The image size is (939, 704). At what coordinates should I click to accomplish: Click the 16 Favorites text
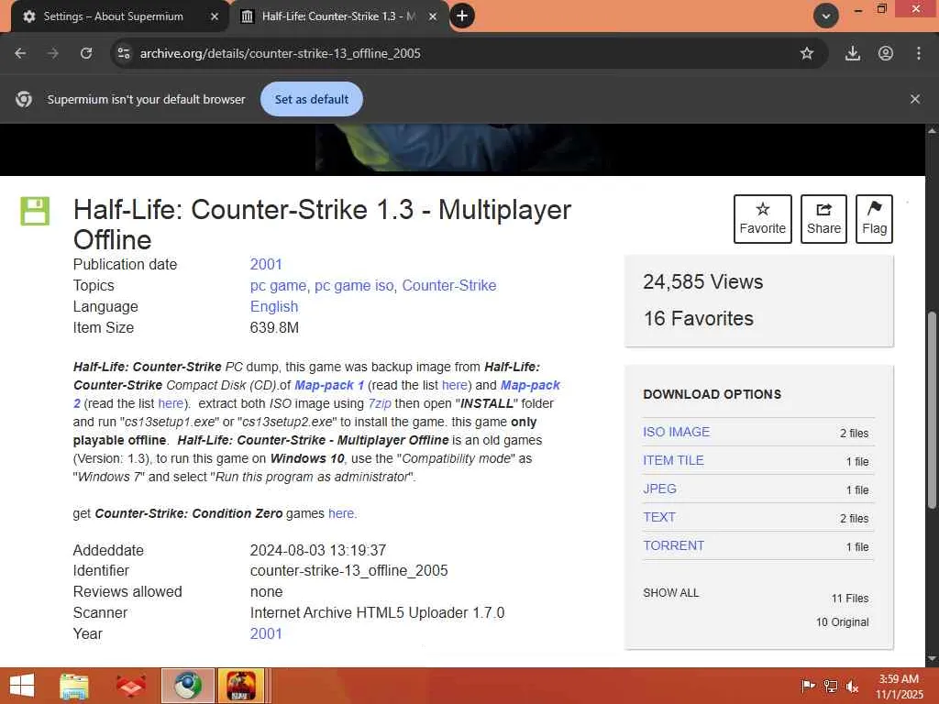point(698,318)
